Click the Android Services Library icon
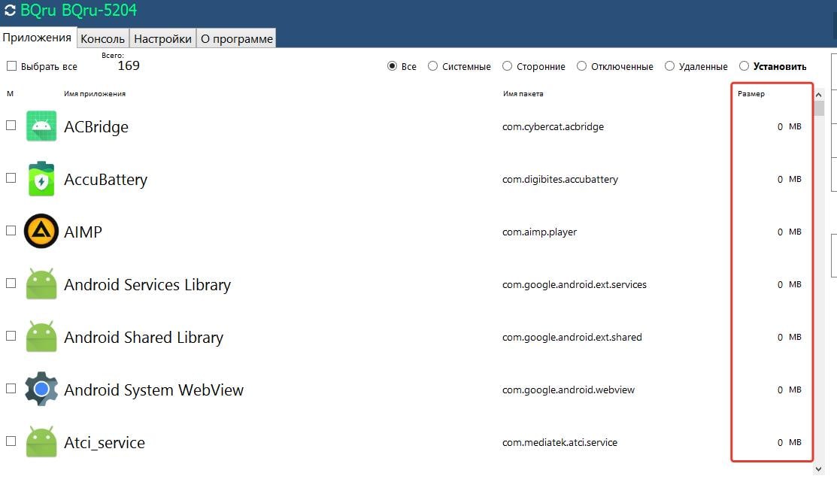837x479 pixels. click(x=41, y=283)
